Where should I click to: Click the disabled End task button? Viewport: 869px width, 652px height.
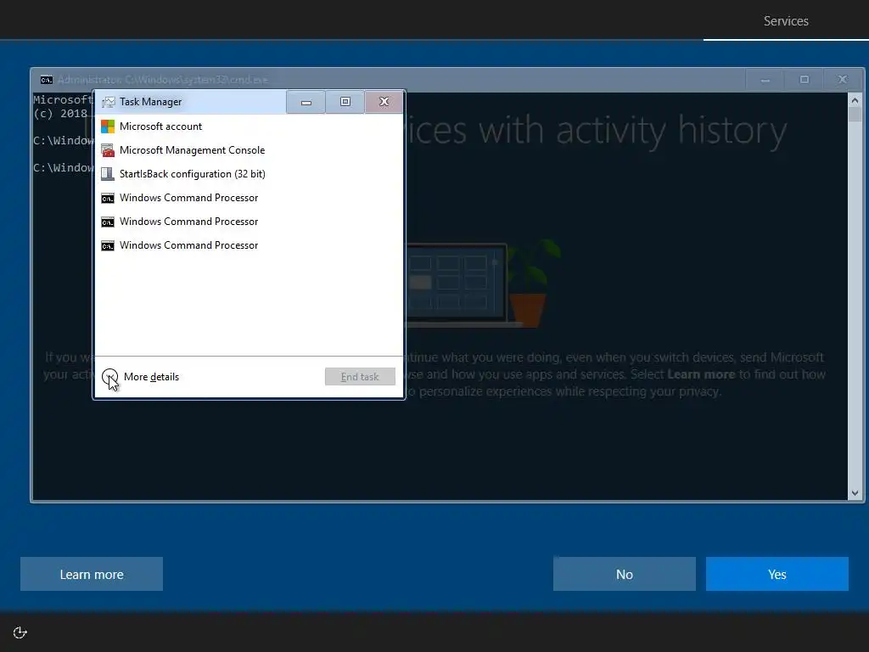coord(360,376)
